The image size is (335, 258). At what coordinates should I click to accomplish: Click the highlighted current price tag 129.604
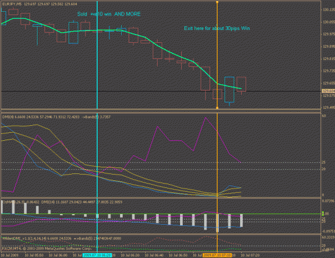point(329,91)
